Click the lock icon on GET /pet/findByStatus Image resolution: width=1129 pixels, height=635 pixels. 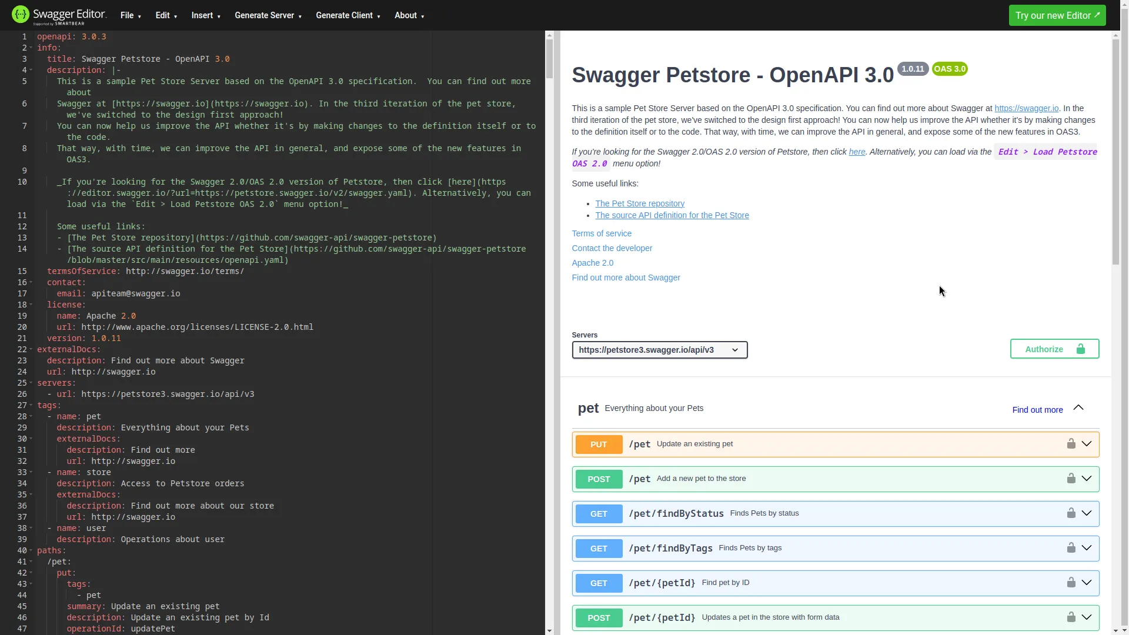pyautogui.click(x=1071, y=513)
